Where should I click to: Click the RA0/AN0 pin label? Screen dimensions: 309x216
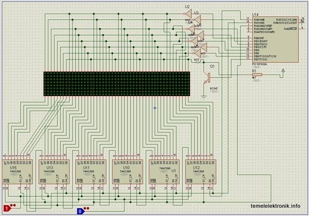[260, 20]
